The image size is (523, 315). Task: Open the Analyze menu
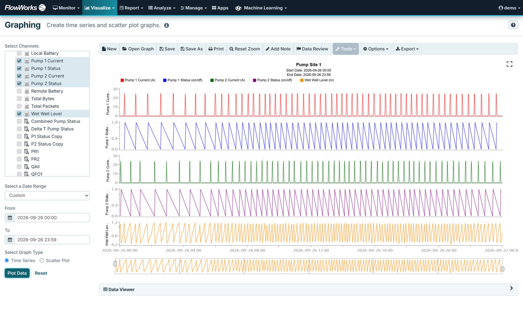[162, 8]
